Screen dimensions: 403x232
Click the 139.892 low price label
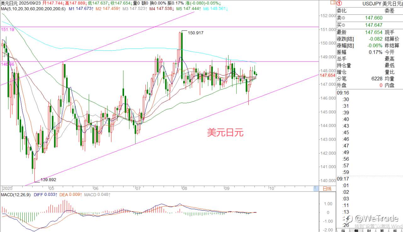pos(48,180)
